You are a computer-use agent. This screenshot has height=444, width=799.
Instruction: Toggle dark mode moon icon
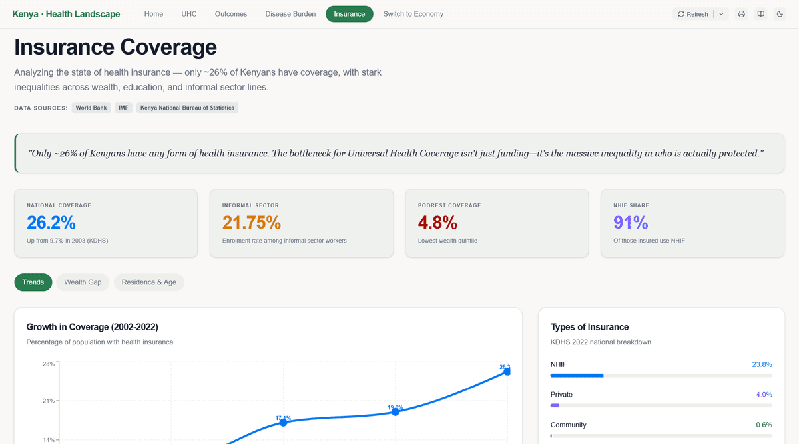pos(780,14)
